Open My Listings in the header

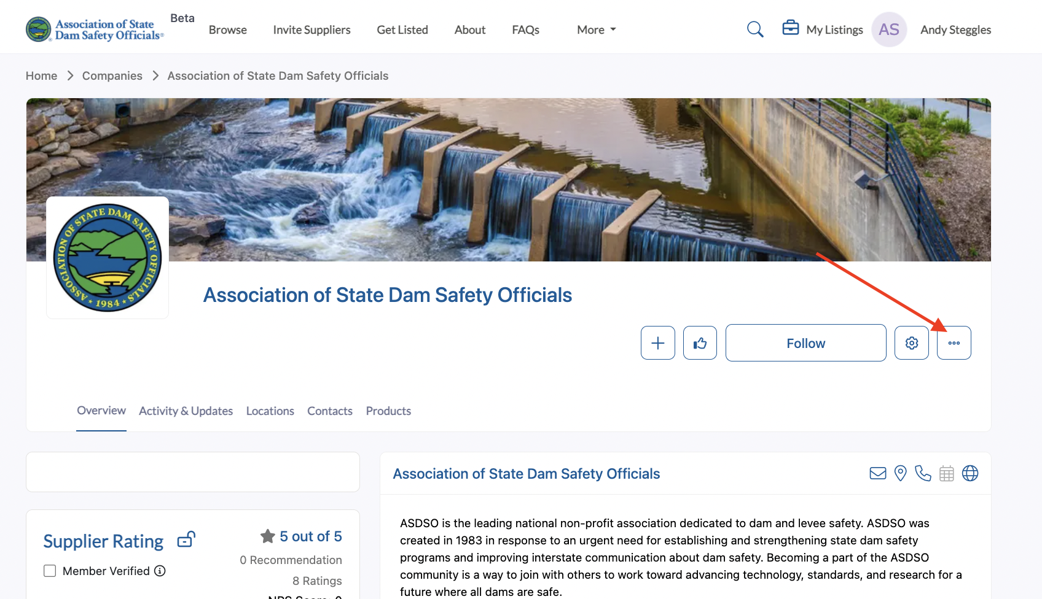pos(823,29)
